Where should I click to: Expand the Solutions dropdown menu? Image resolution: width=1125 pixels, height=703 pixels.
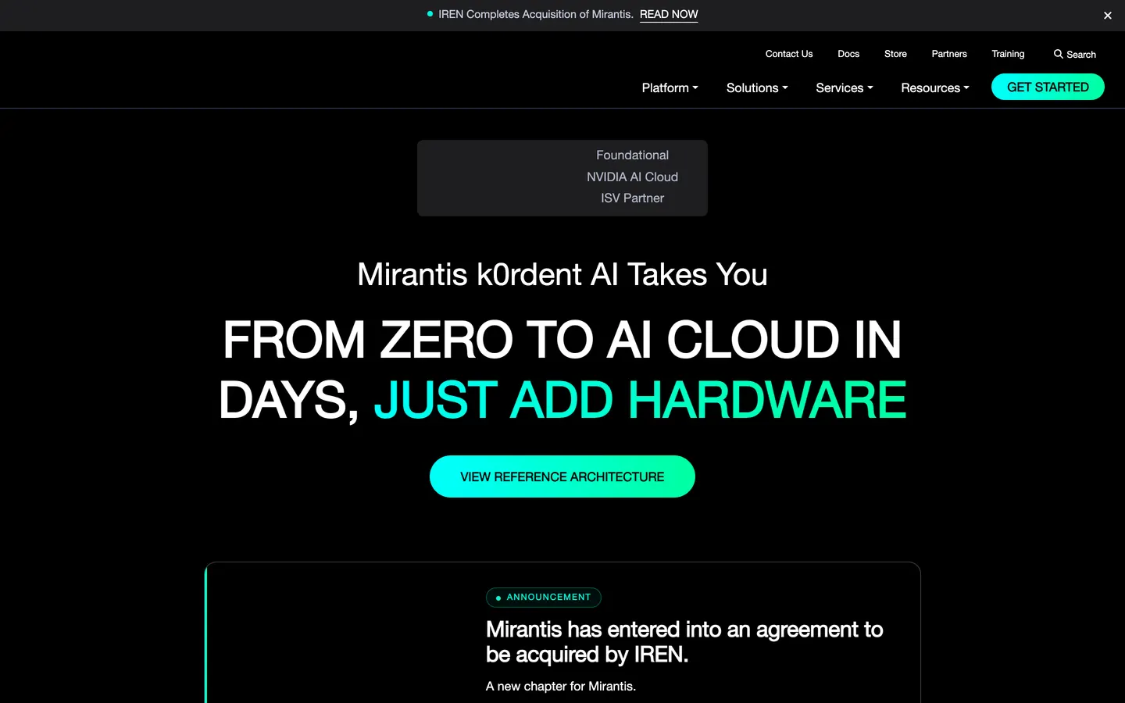(757, 87)
